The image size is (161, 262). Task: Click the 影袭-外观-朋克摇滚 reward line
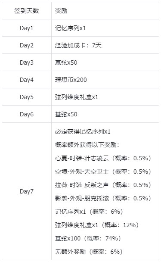103,198
